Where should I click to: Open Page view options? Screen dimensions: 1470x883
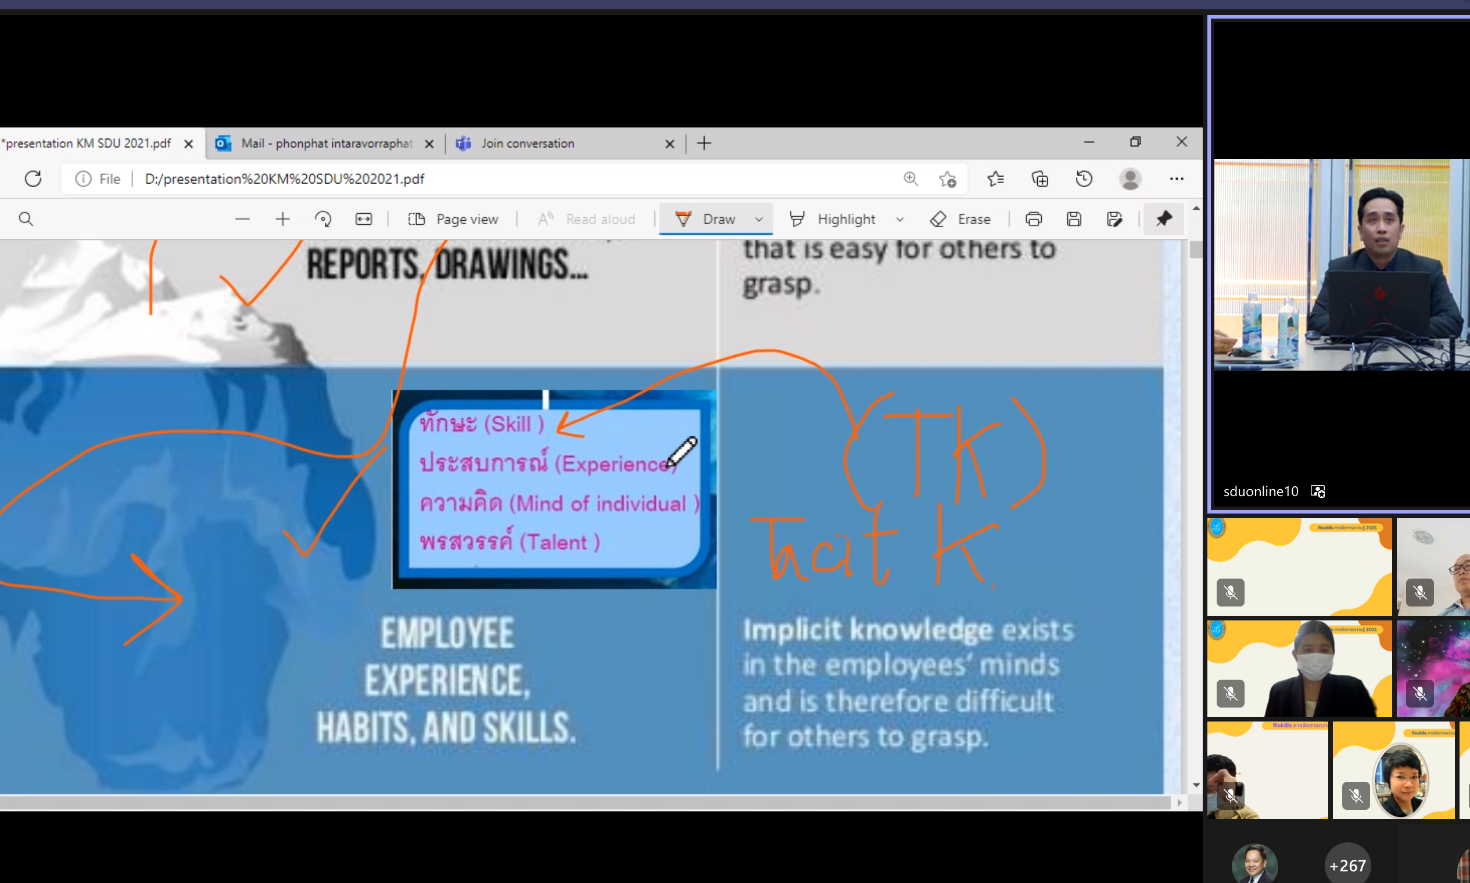[x=453, y=219]
